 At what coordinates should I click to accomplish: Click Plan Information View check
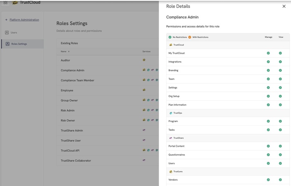click(280, 105)
